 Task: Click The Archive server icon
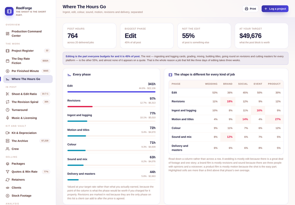pyautogui.click(x=7, y=141)
